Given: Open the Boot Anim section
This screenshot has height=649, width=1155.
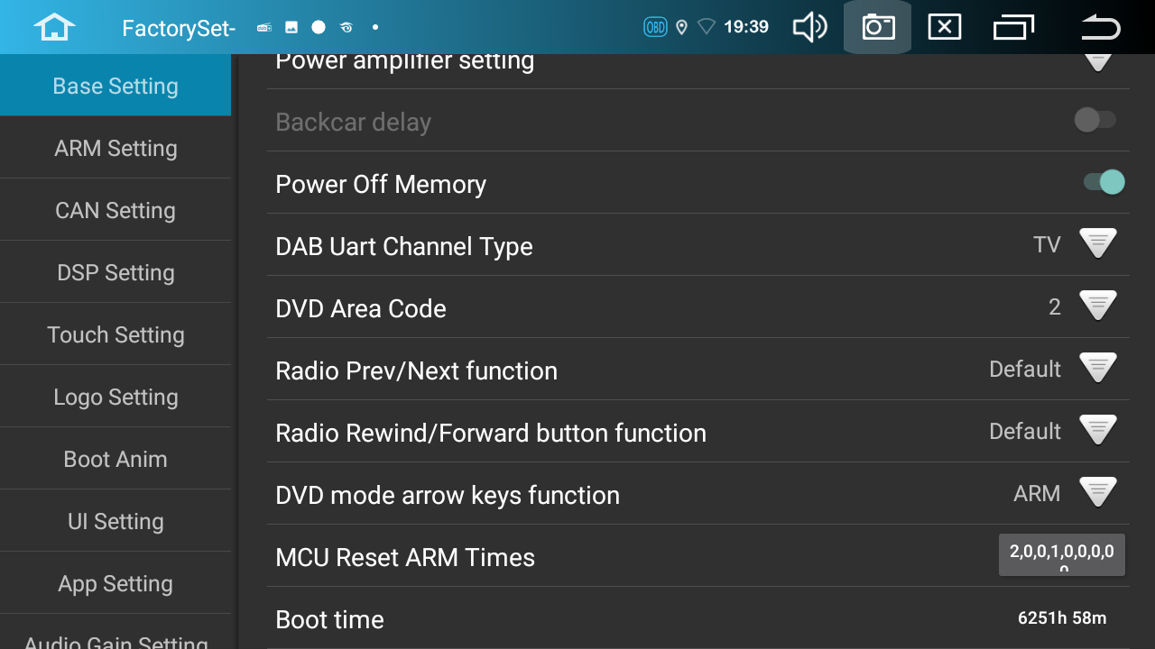Looking at the screenshot, I should click(x=115, y=459).
